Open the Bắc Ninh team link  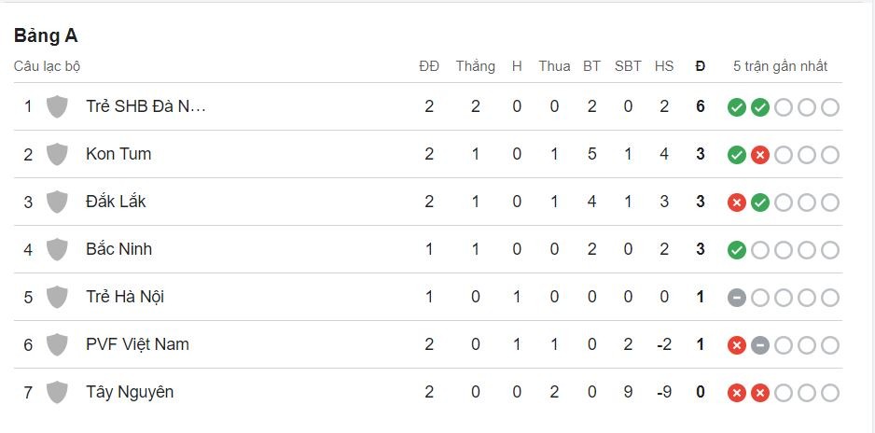click(x=118, y=249)
